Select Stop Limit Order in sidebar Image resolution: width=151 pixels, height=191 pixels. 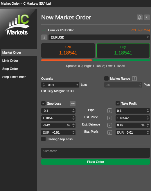[x=14, y=77]
